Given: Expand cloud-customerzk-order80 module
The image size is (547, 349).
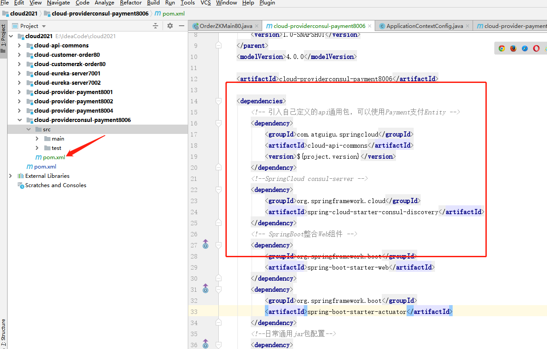Looking at the screenshot, I should point(19,64).
